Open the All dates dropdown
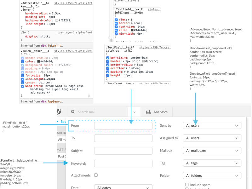 pos(123,187)
